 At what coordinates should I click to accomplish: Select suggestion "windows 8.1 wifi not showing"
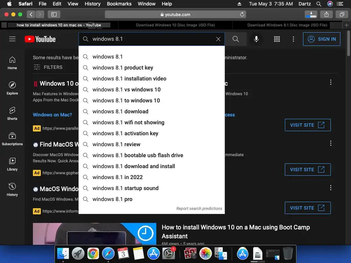[x=152, y=122]
